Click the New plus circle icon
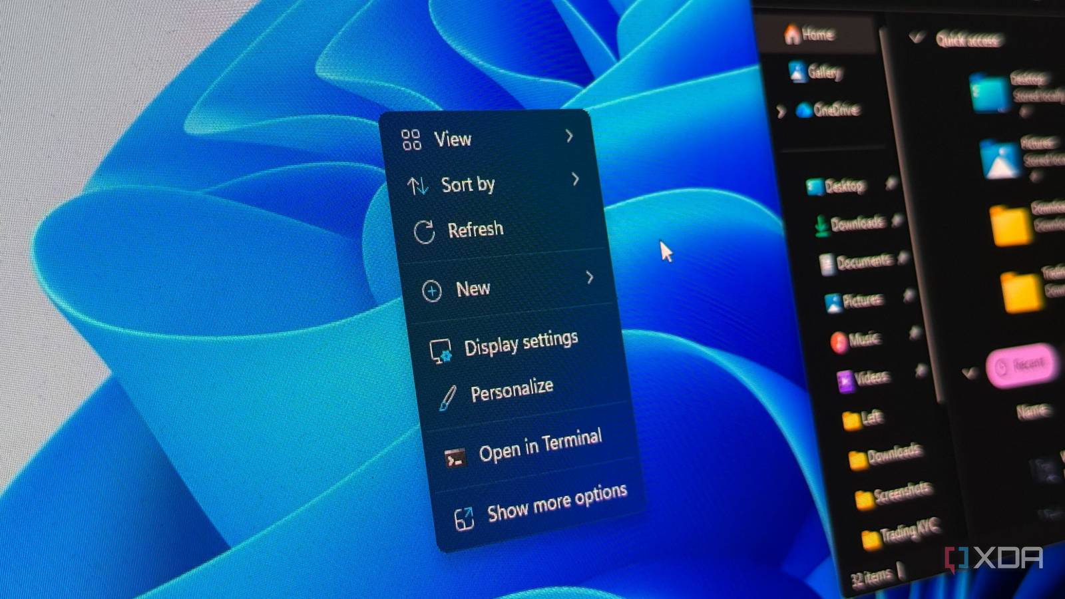 (432, 291)
